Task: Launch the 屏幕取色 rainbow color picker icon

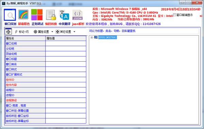Action: (23, 15)
